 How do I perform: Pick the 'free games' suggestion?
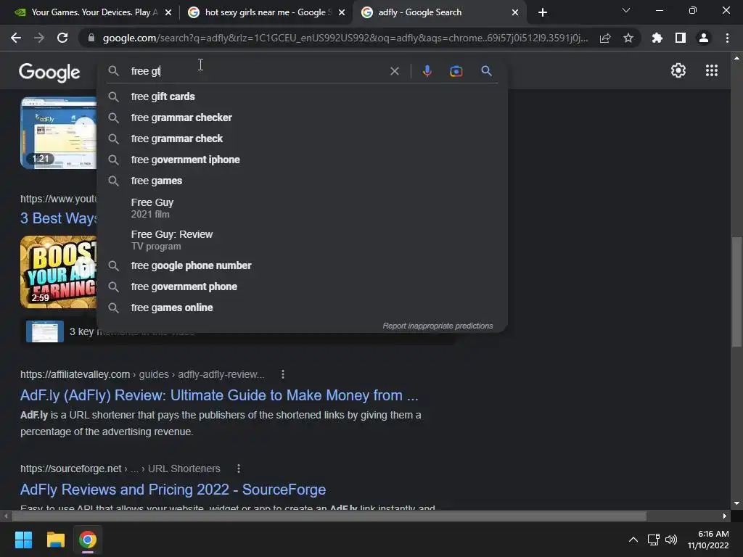pos(302,181)
